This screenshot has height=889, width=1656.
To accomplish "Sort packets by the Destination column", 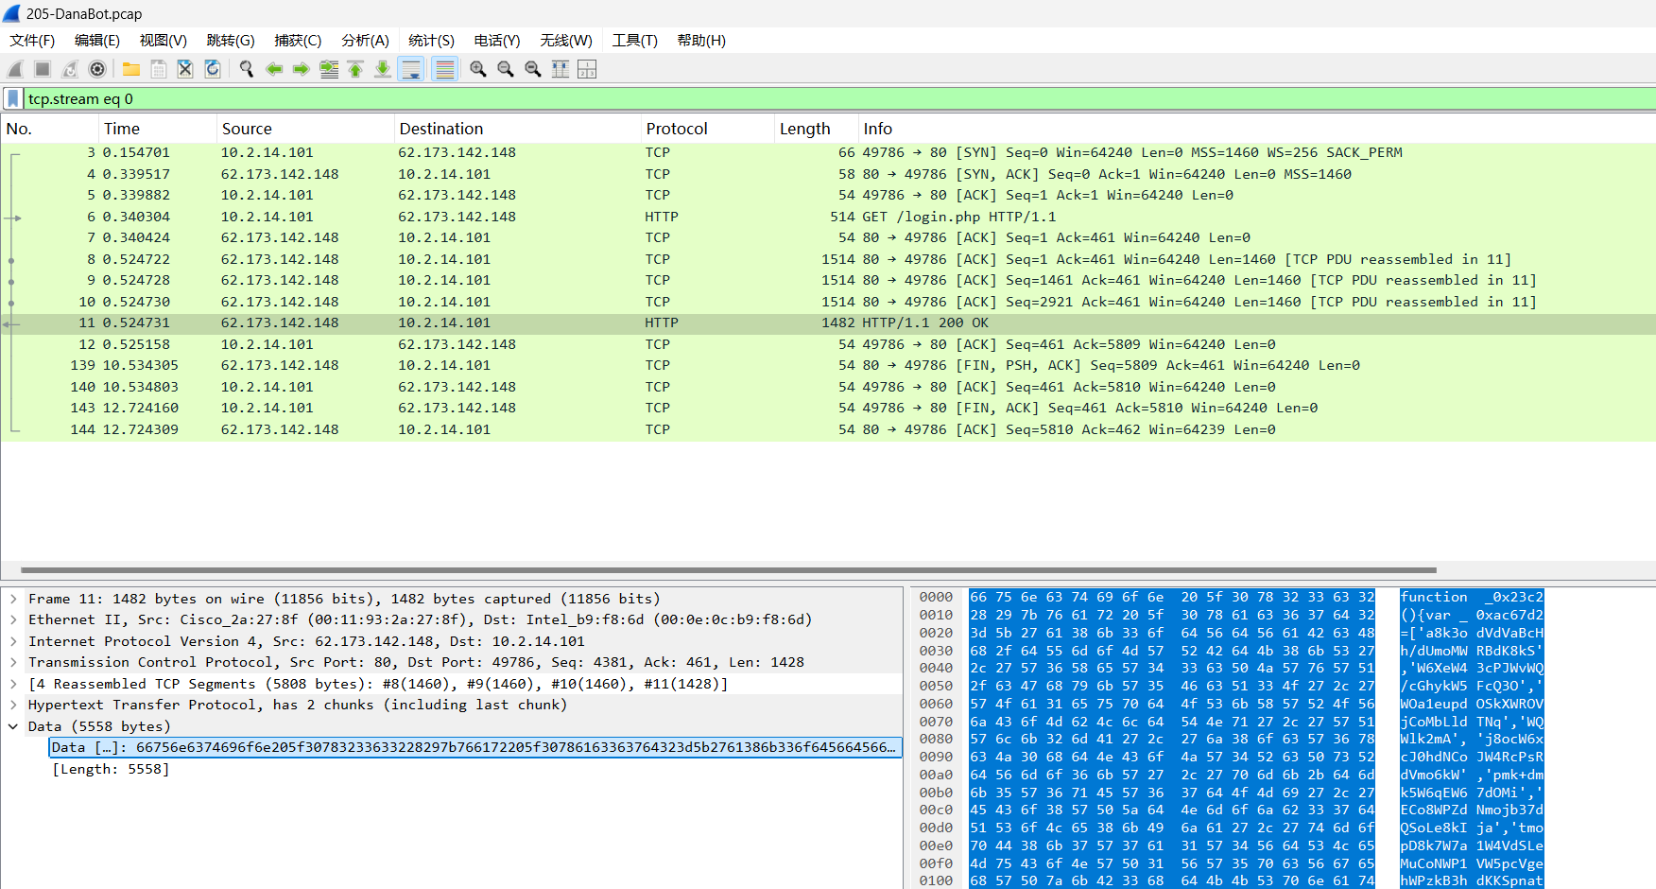I will click(x=517, y=129).
